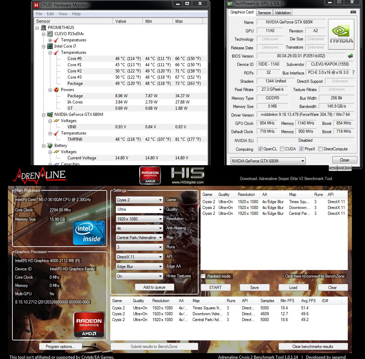This screenshot has width=365, height=359.
Task: Click the Load queue button
Action: 293,288
